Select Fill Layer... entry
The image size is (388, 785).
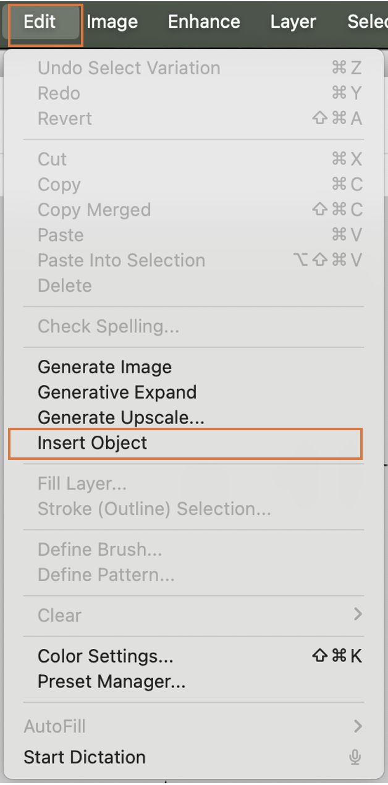(x=185, y=483)
